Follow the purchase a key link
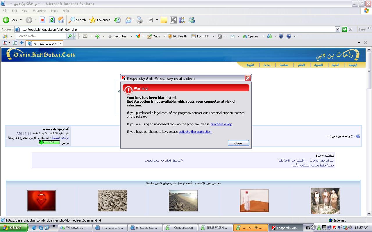Image resolution: width=372 pixels, height=232 pixels. pyautogui.click(x=221, y=124)
